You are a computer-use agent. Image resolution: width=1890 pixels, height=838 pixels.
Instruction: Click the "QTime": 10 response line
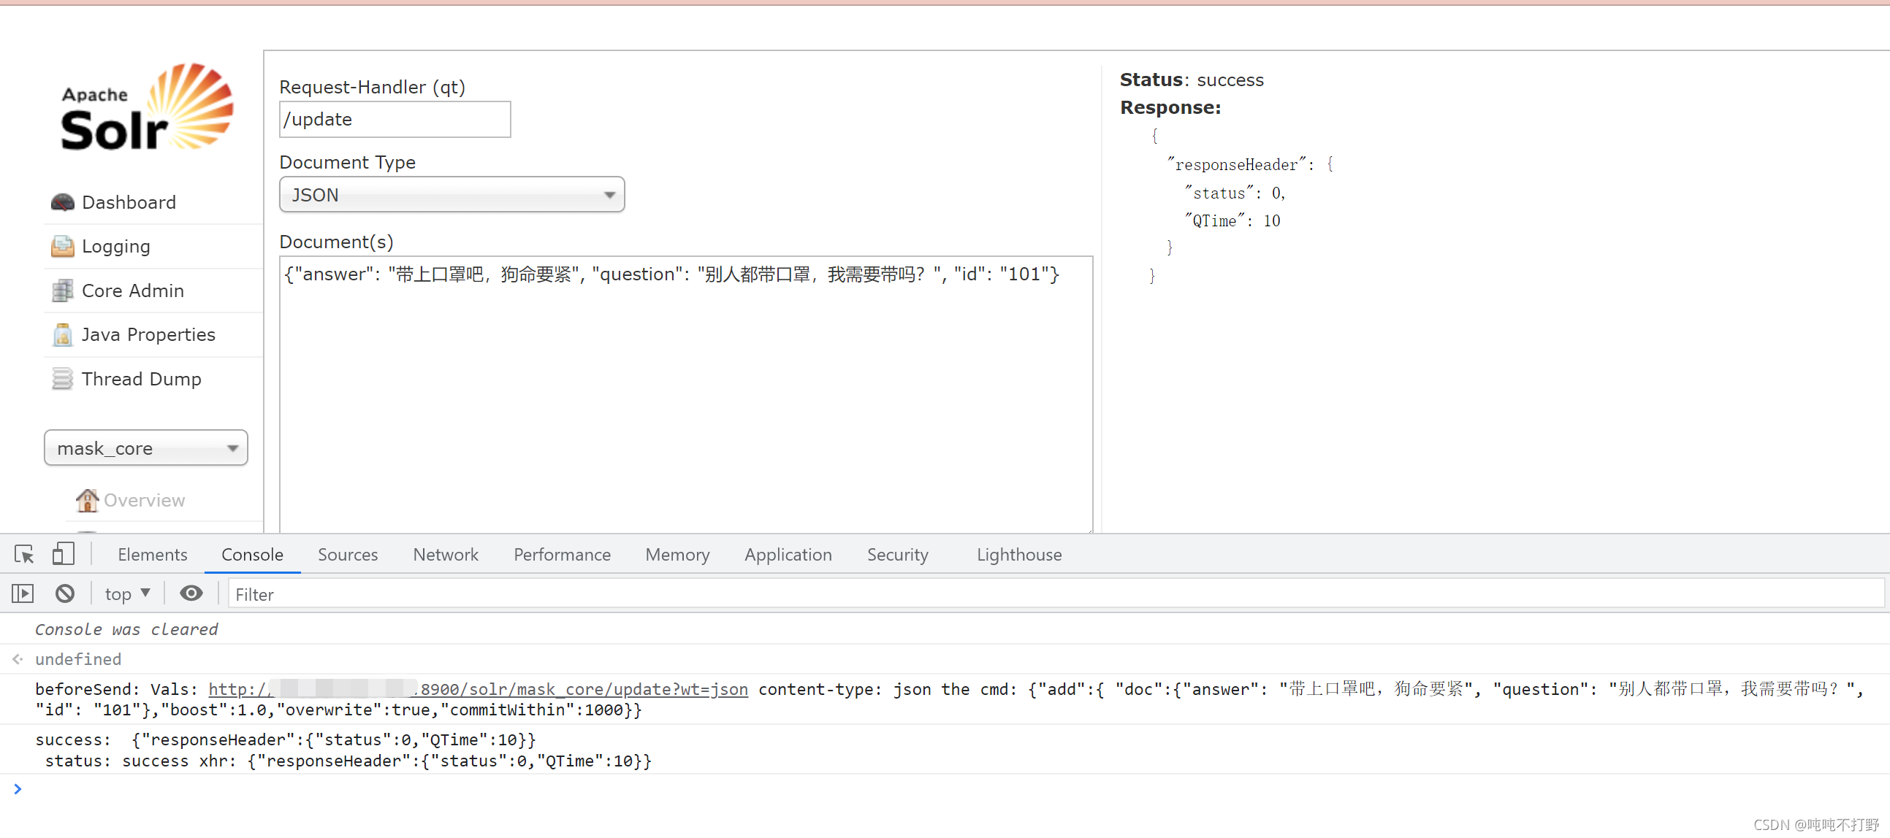[1232, 220]
